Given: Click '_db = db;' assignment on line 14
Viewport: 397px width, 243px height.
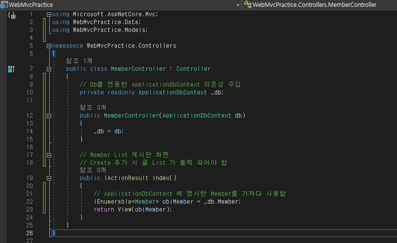Looking at the screenshot, I should tap(109, 131).
